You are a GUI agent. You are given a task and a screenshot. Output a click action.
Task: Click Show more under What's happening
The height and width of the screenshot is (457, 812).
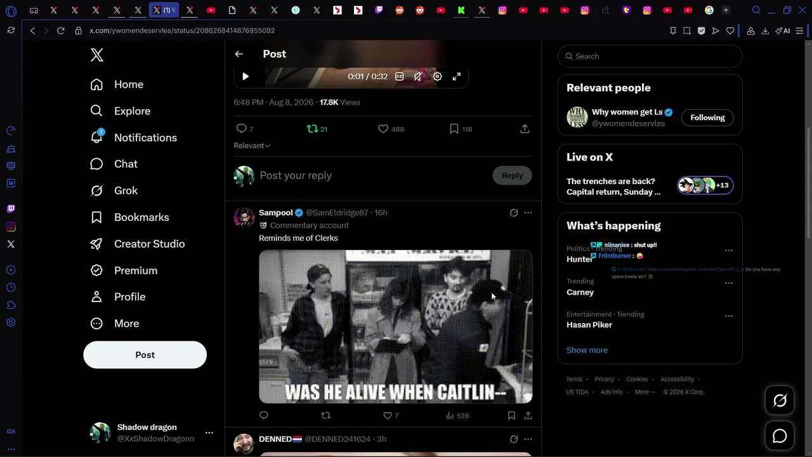coord(587,350)
